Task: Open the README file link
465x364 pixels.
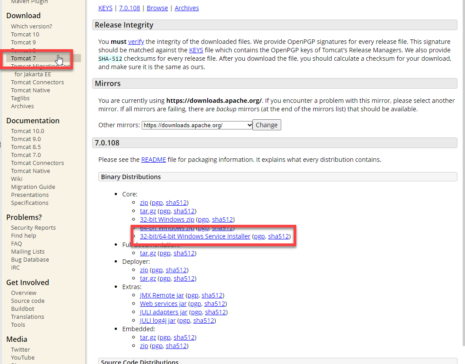Action: tap(153, 160)
